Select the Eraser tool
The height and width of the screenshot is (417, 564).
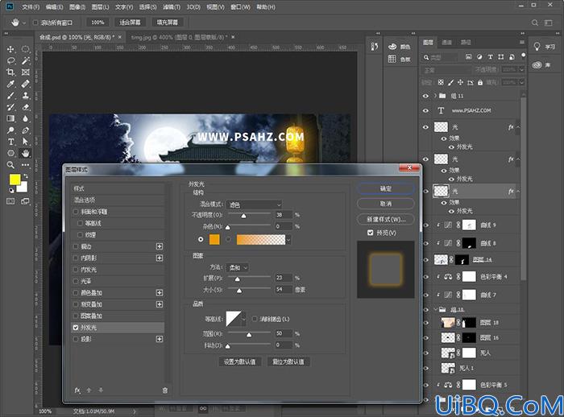click(25, 107)
